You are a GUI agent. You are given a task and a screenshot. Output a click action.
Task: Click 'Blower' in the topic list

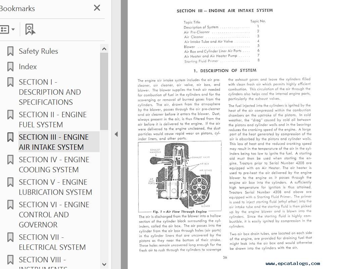click(x=189, y=47)
